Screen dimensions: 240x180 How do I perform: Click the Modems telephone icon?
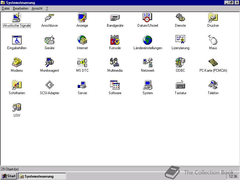point(17,62)
